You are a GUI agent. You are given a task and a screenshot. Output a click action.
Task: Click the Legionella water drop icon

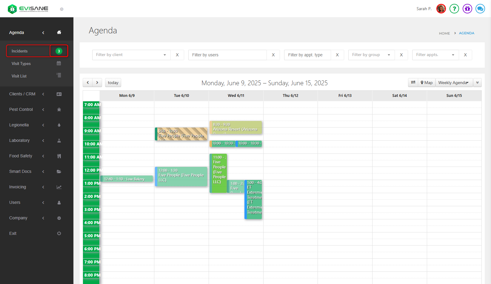click(59, 125)
